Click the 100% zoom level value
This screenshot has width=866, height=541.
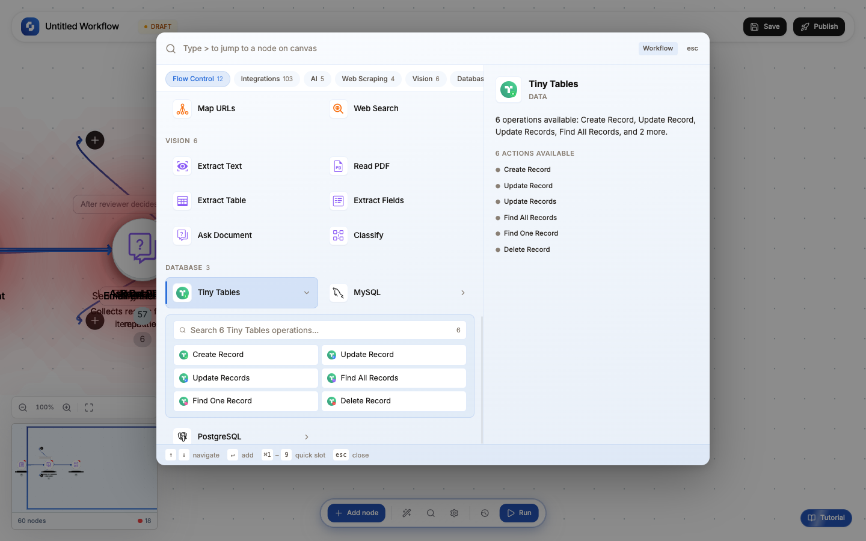45,408
